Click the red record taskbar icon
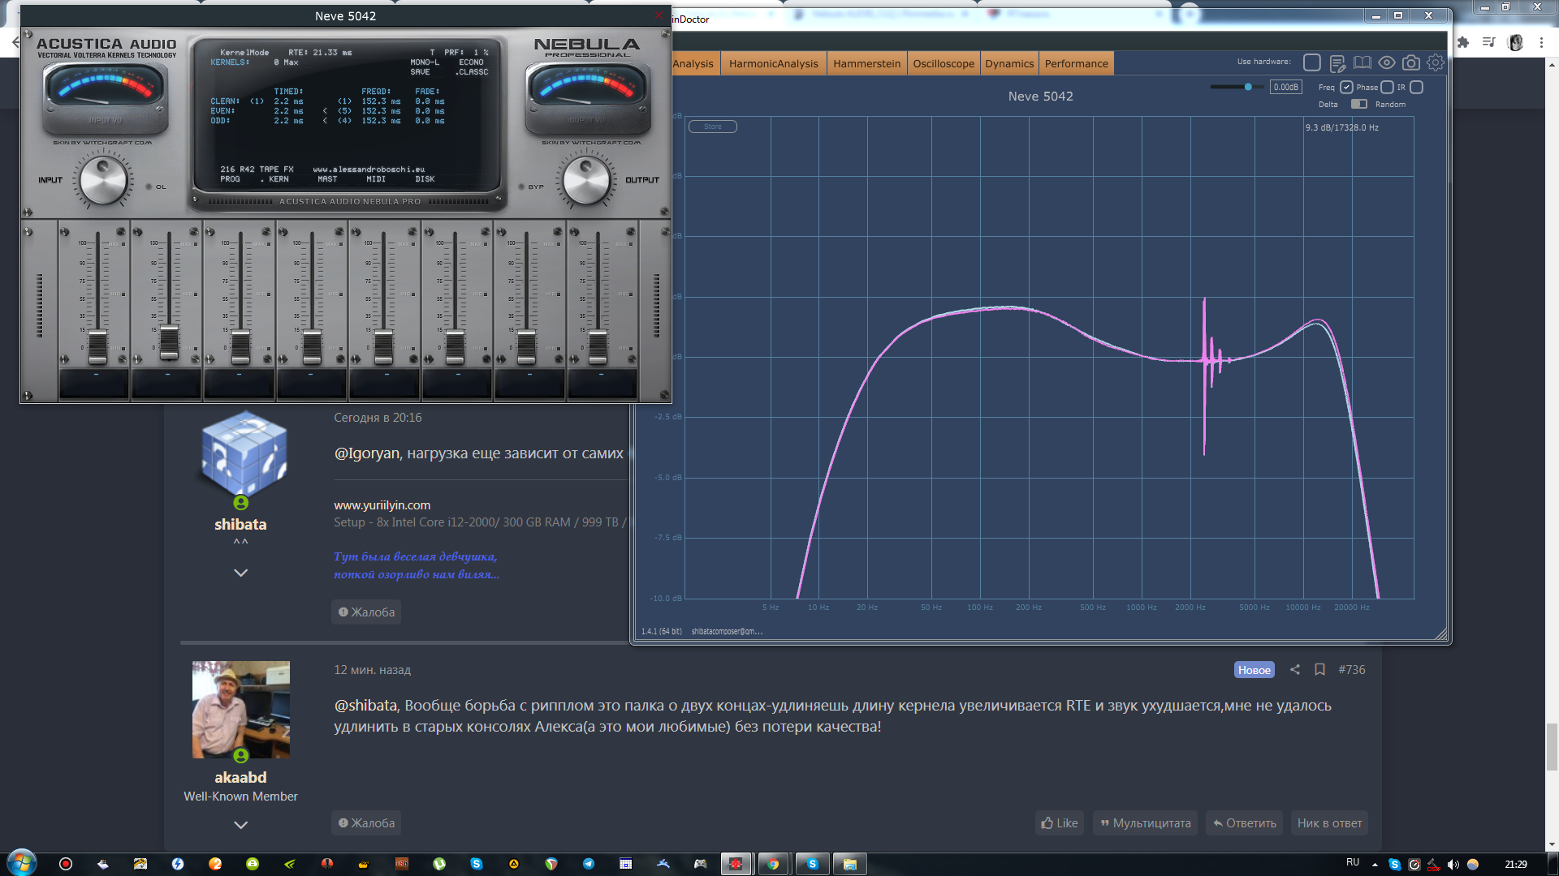Screen dimensions: 1559x876 click(66, 864)
